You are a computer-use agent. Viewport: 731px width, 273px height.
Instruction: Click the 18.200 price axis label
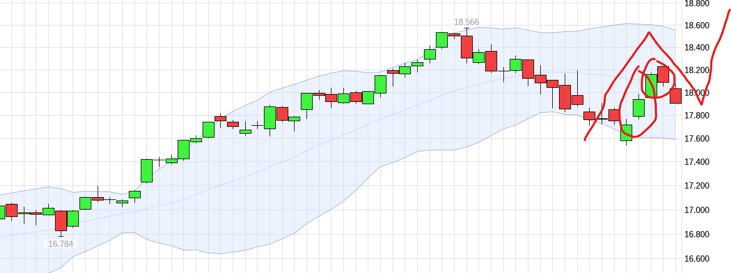pos(697,70)
